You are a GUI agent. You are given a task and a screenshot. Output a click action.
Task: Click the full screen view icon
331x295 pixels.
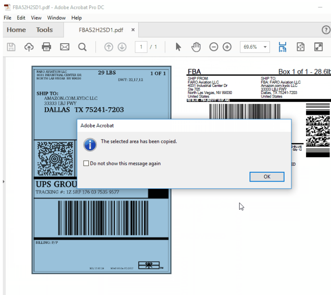click(318, 47)
